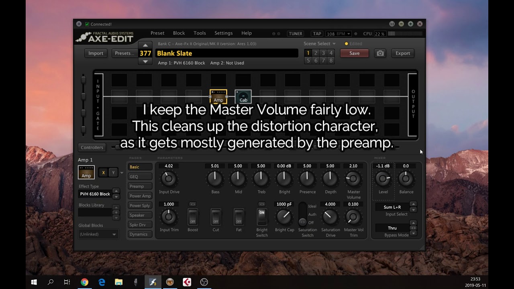Click the snapshot camera icon

click(380, 53)
